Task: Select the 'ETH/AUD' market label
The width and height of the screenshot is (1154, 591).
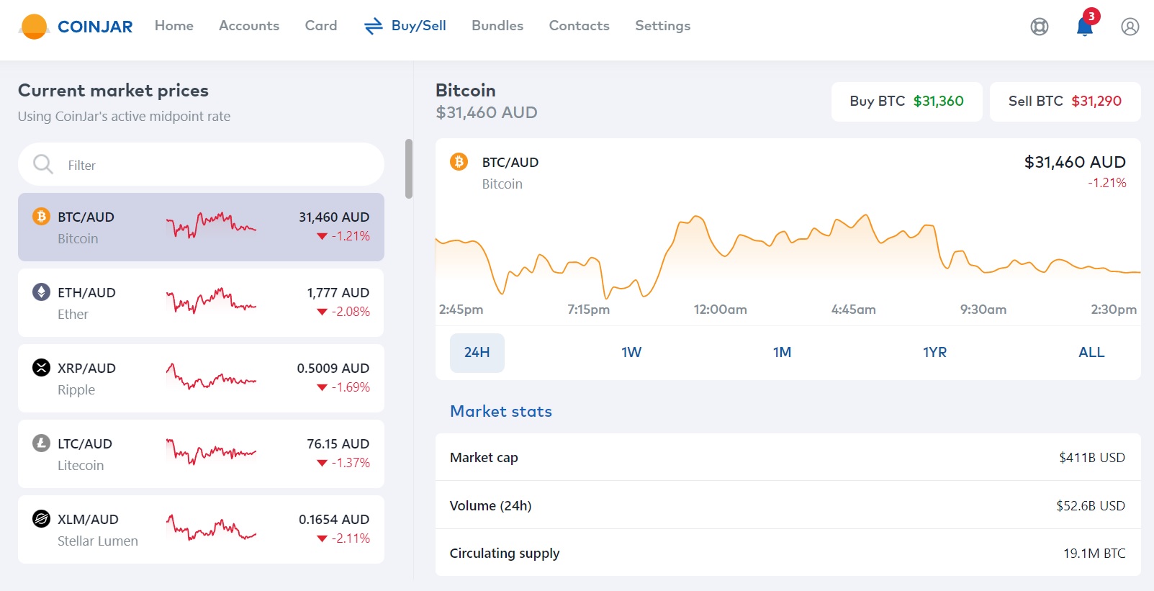Action: coord(86,292)
